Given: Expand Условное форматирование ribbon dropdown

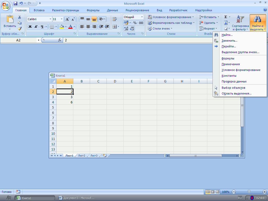Looking at the screenshot, I should coord(193,17).
